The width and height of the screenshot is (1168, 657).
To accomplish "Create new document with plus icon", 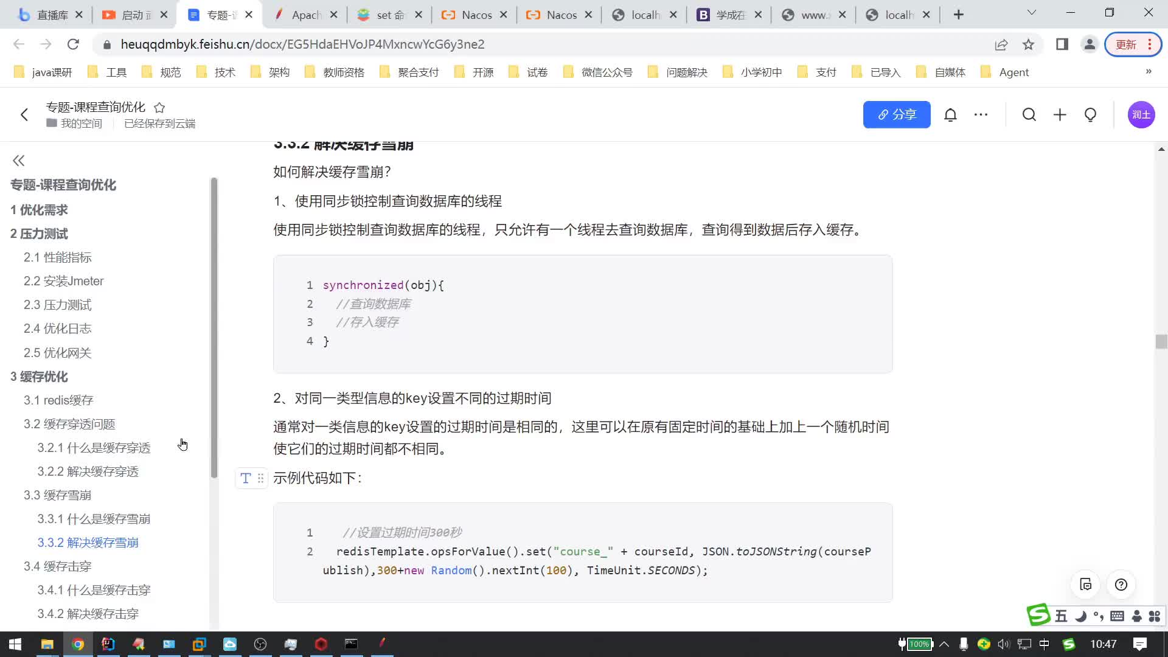I will point(1060,114).
